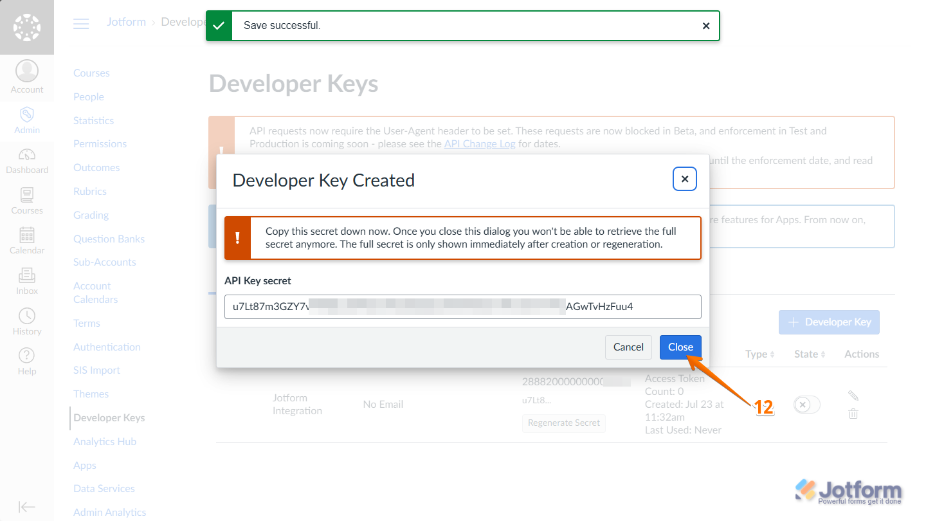Click the Jotform Integration key name

(297, 405)
